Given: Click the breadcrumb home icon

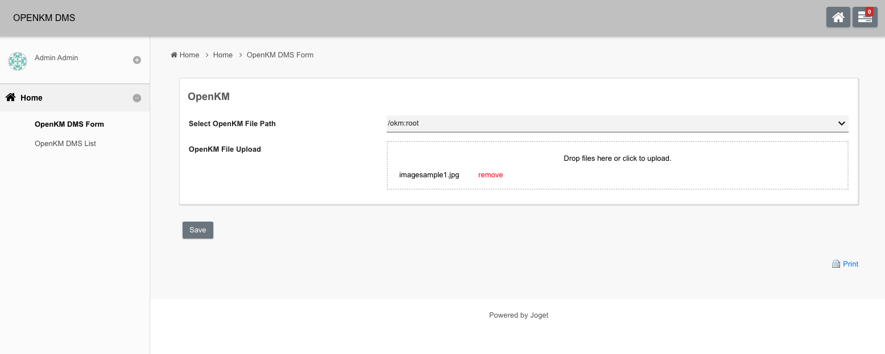Looking at the screenshot, I should pos(174,55).
